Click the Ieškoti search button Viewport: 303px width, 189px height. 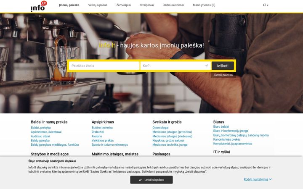[223, 66]
